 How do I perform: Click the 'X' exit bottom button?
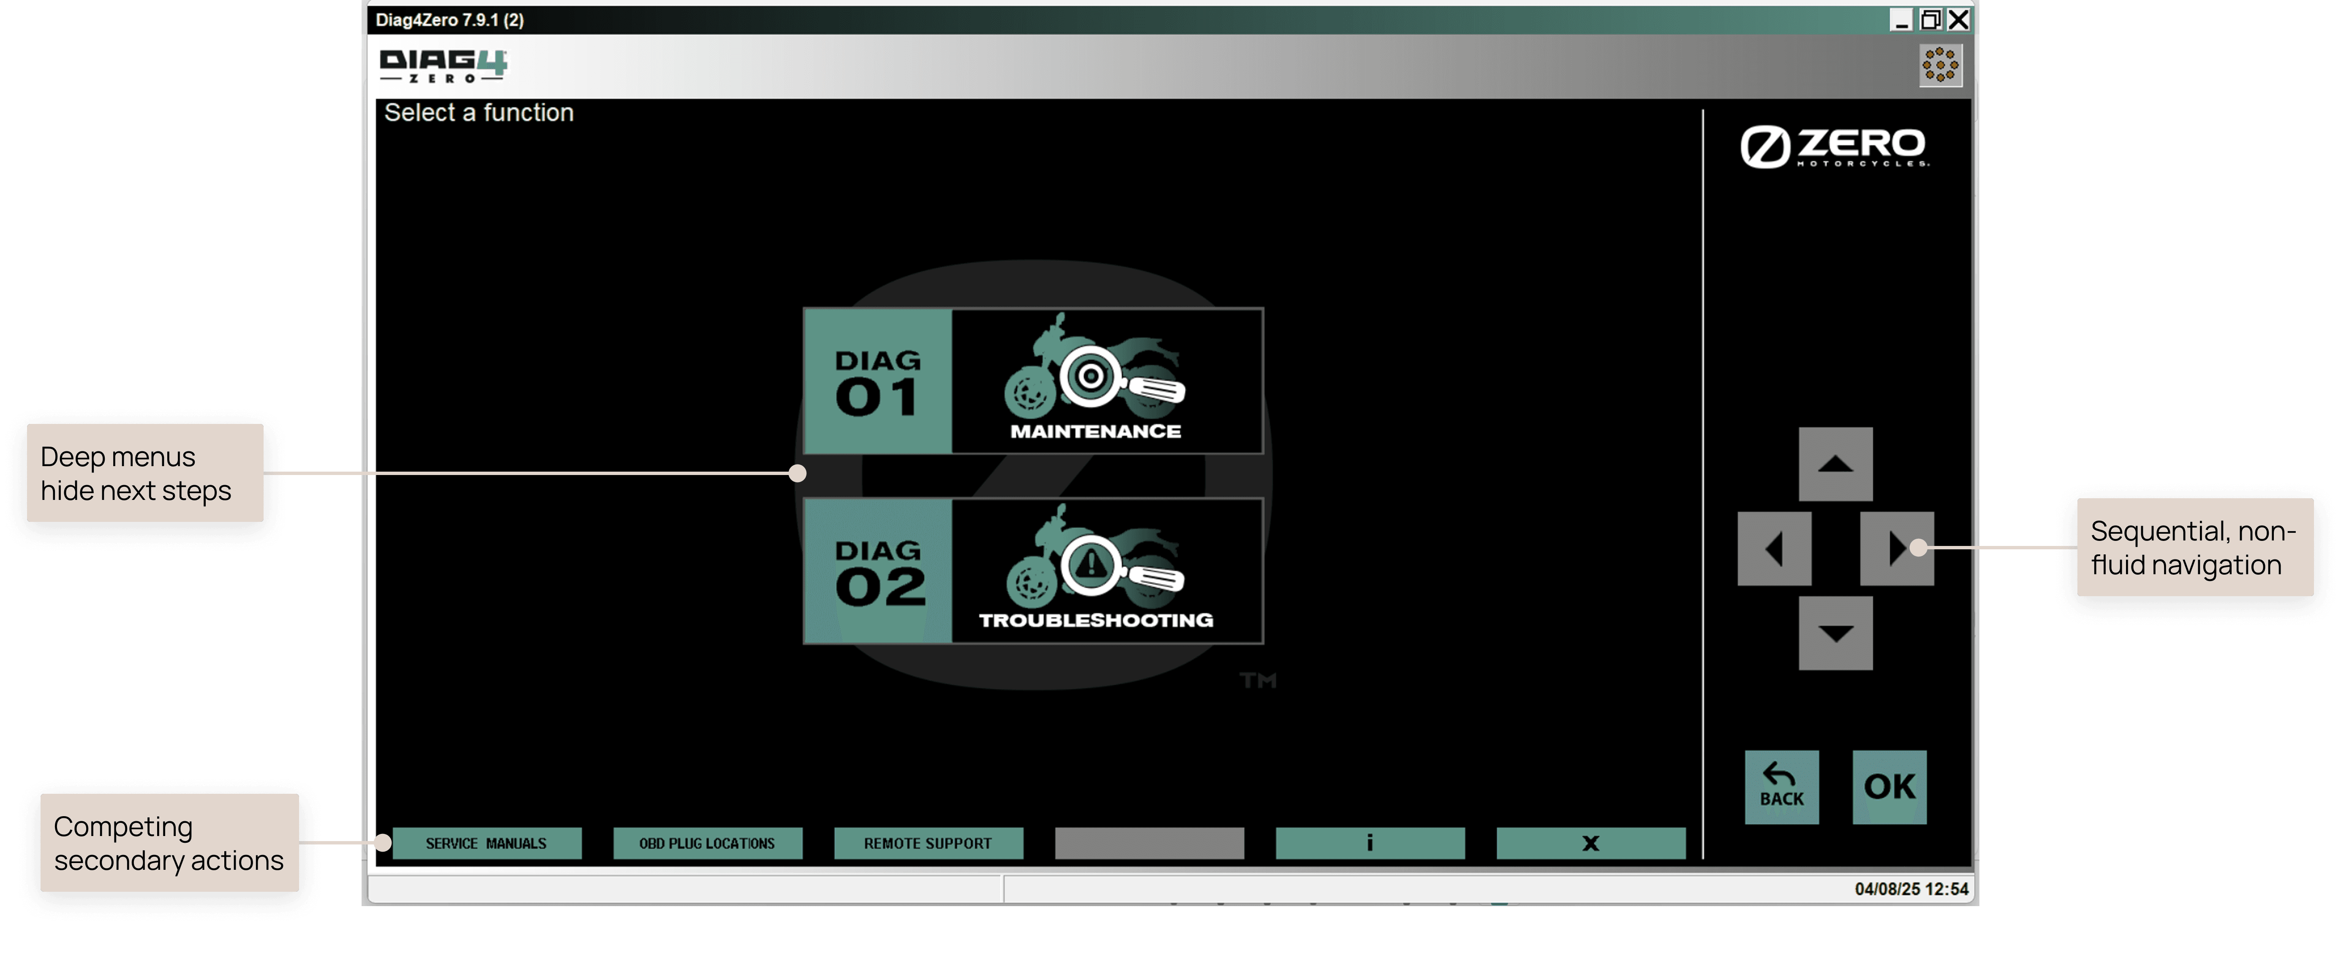(x=1590, y=843)
